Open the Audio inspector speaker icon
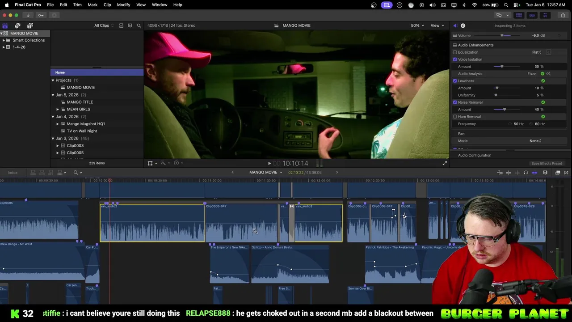The width and height of the screenshot is (572, 322). point(455,25)
